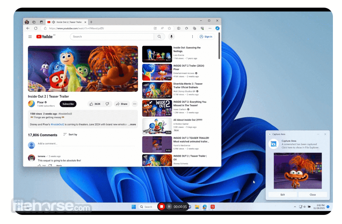Image resolution: width=342 pixels, height=224 pixels.
Task: Play the Inside Out 2 main video
Action: click(83, 69)
